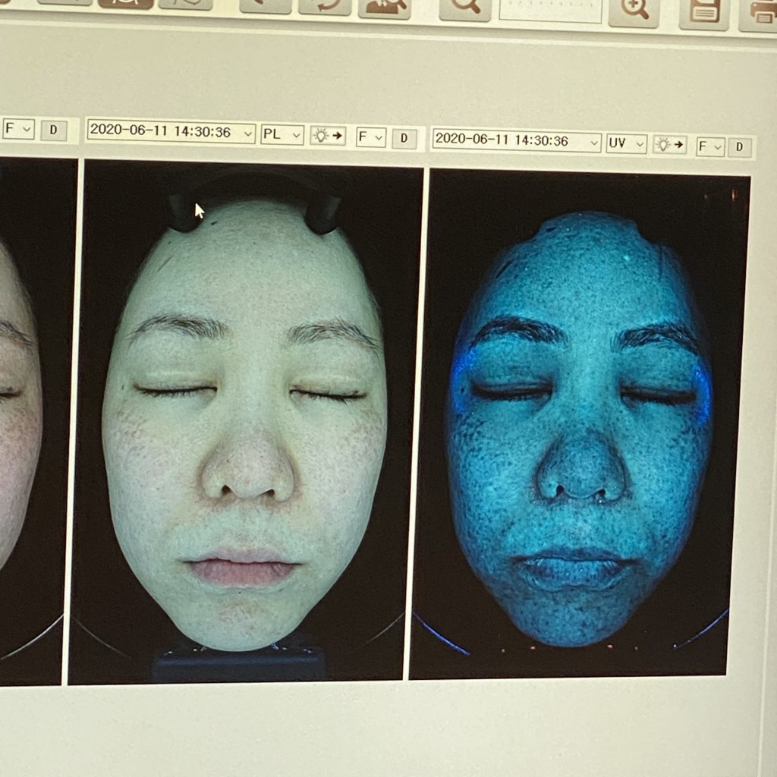Click D button in the leftmost panel
This screenshot has height=777, width=777.
click(54, 131)
